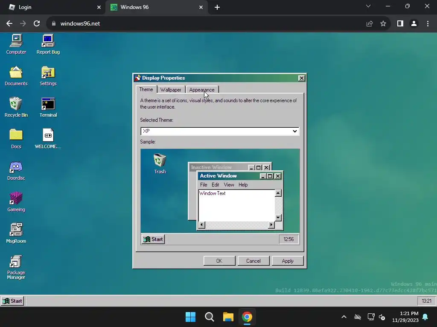This screenshot has width=437, height=327.
Task: Click the Windows 96 taskbar clock 13:21
Action: click(427, 301)
